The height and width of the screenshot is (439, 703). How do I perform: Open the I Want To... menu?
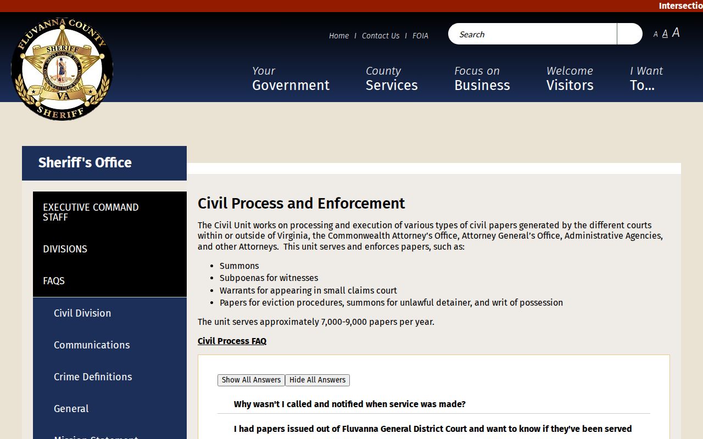pyautogui.click(x=646, y=78)
